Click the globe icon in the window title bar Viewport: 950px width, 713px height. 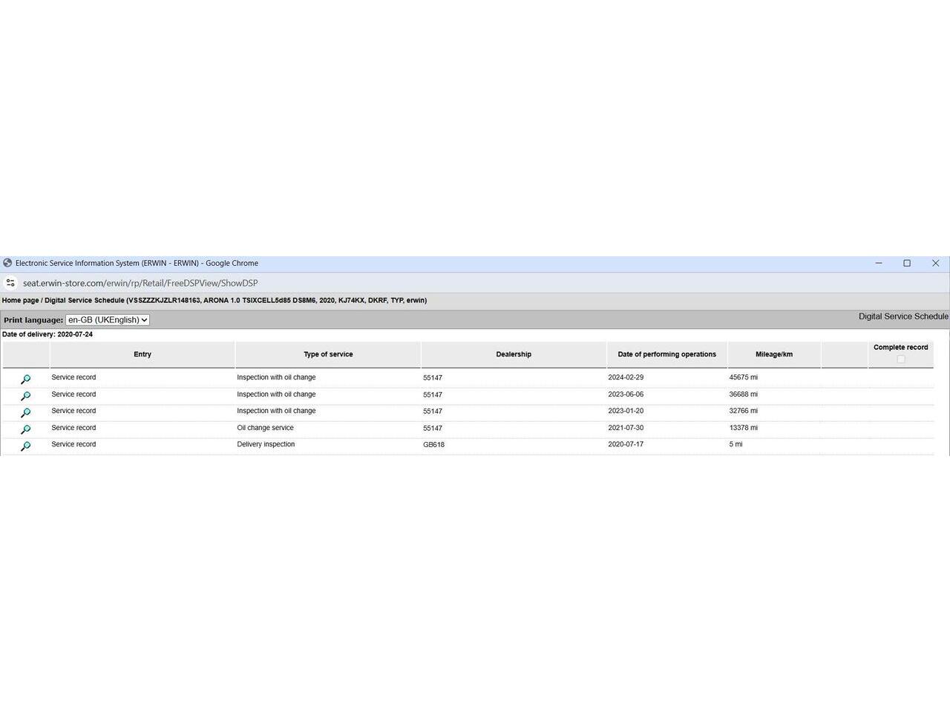point(7,263)
